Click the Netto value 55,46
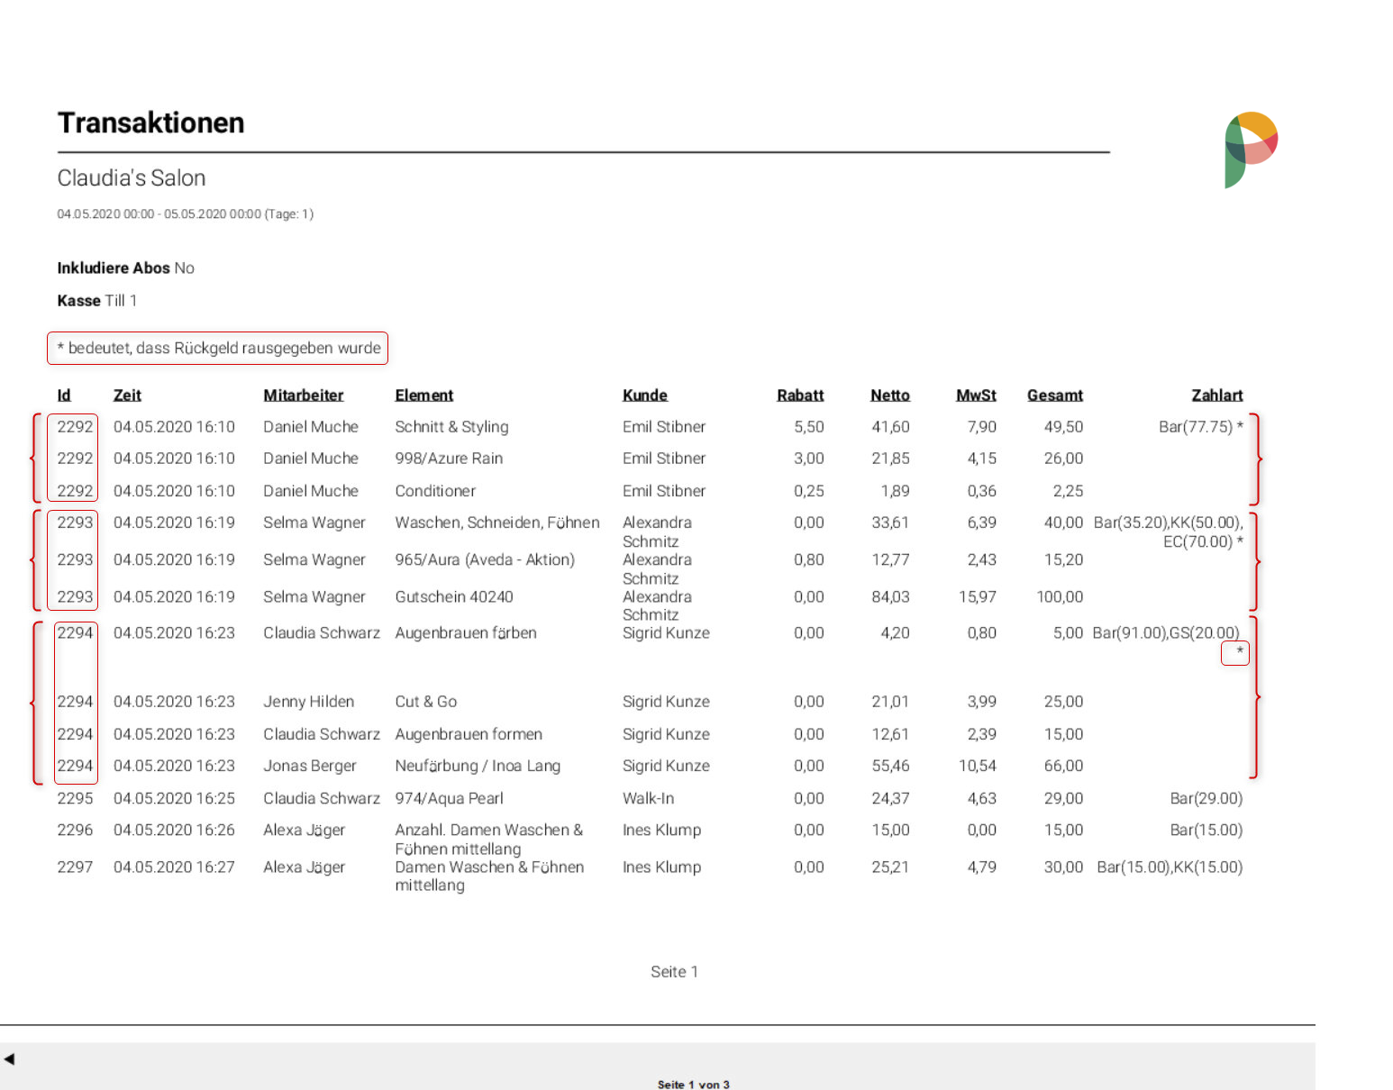The height and width of the screenshot is (1090, 1393). [890, 766]
